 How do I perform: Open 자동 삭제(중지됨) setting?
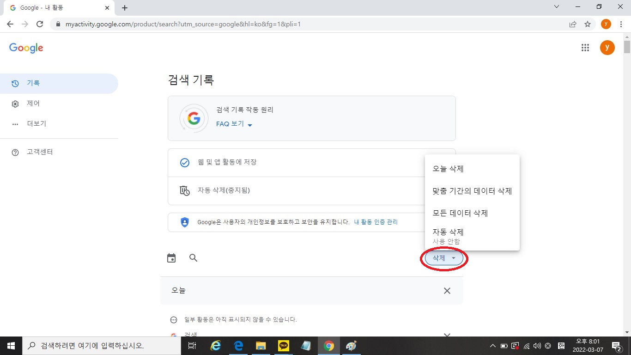pyautogui.click(x=312, y=191)
